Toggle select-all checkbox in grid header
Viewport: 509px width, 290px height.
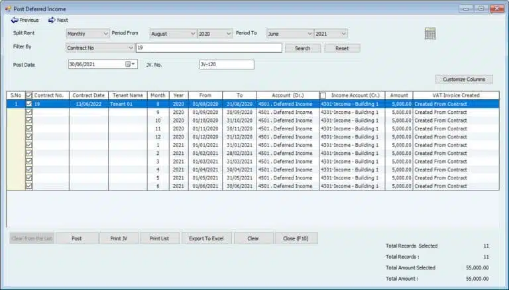pyautogui.click(x=28, y=95)
